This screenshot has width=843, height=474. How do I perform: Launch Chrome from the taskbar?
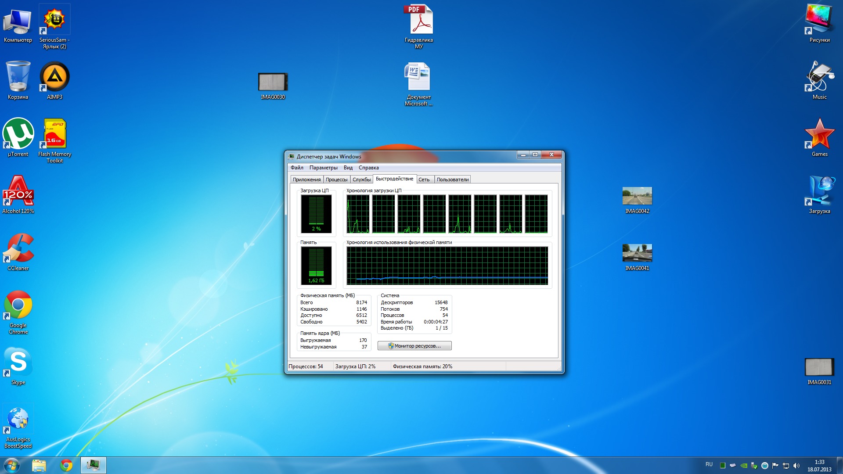click(66, 465)
